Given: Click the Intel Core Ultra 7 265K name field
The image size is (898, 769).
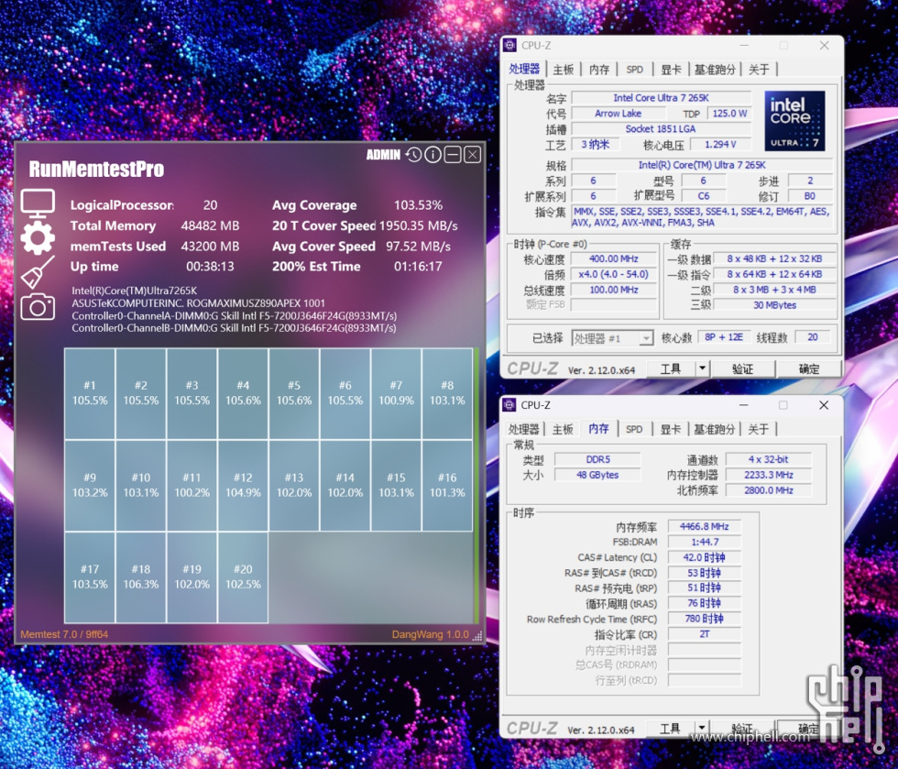Looking at the screenshot, I should point(661,98).
